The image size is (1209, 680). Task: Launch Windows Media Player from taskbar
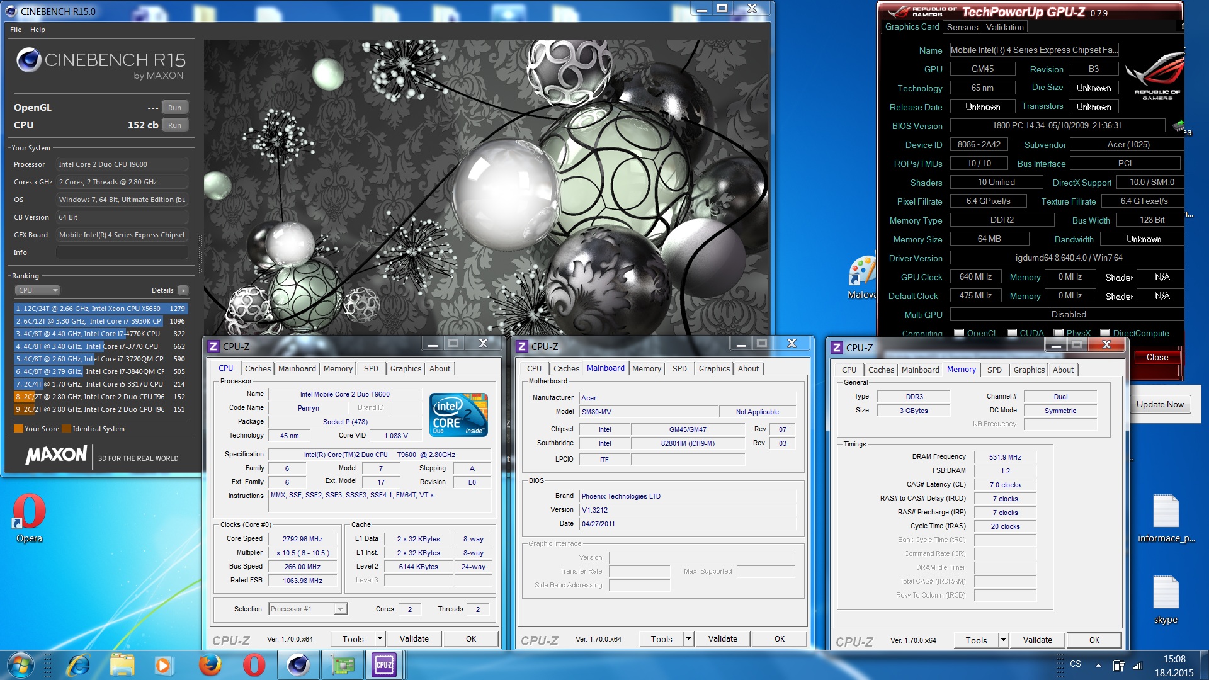pos(162,665)
